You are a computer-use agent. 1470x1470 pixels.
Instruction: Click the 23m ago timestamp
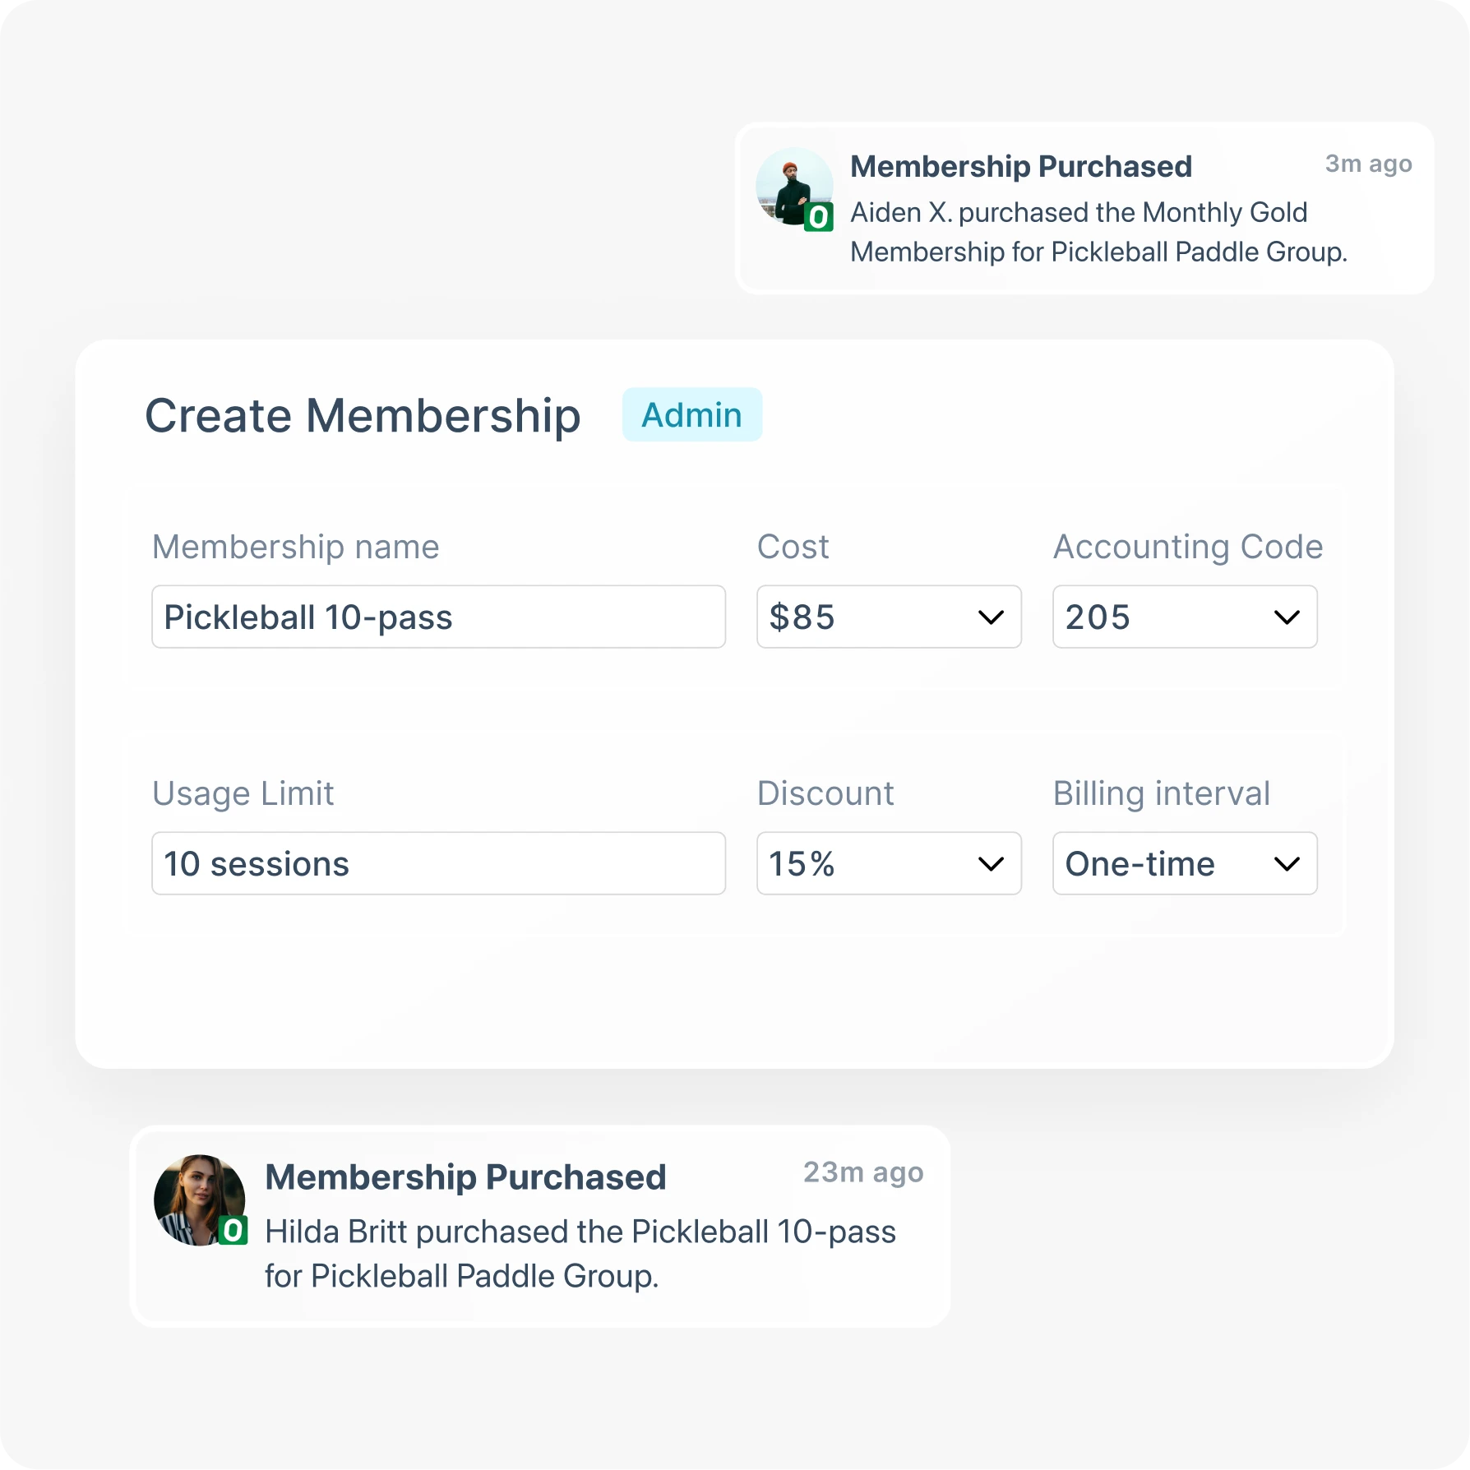click(862, 1172)
